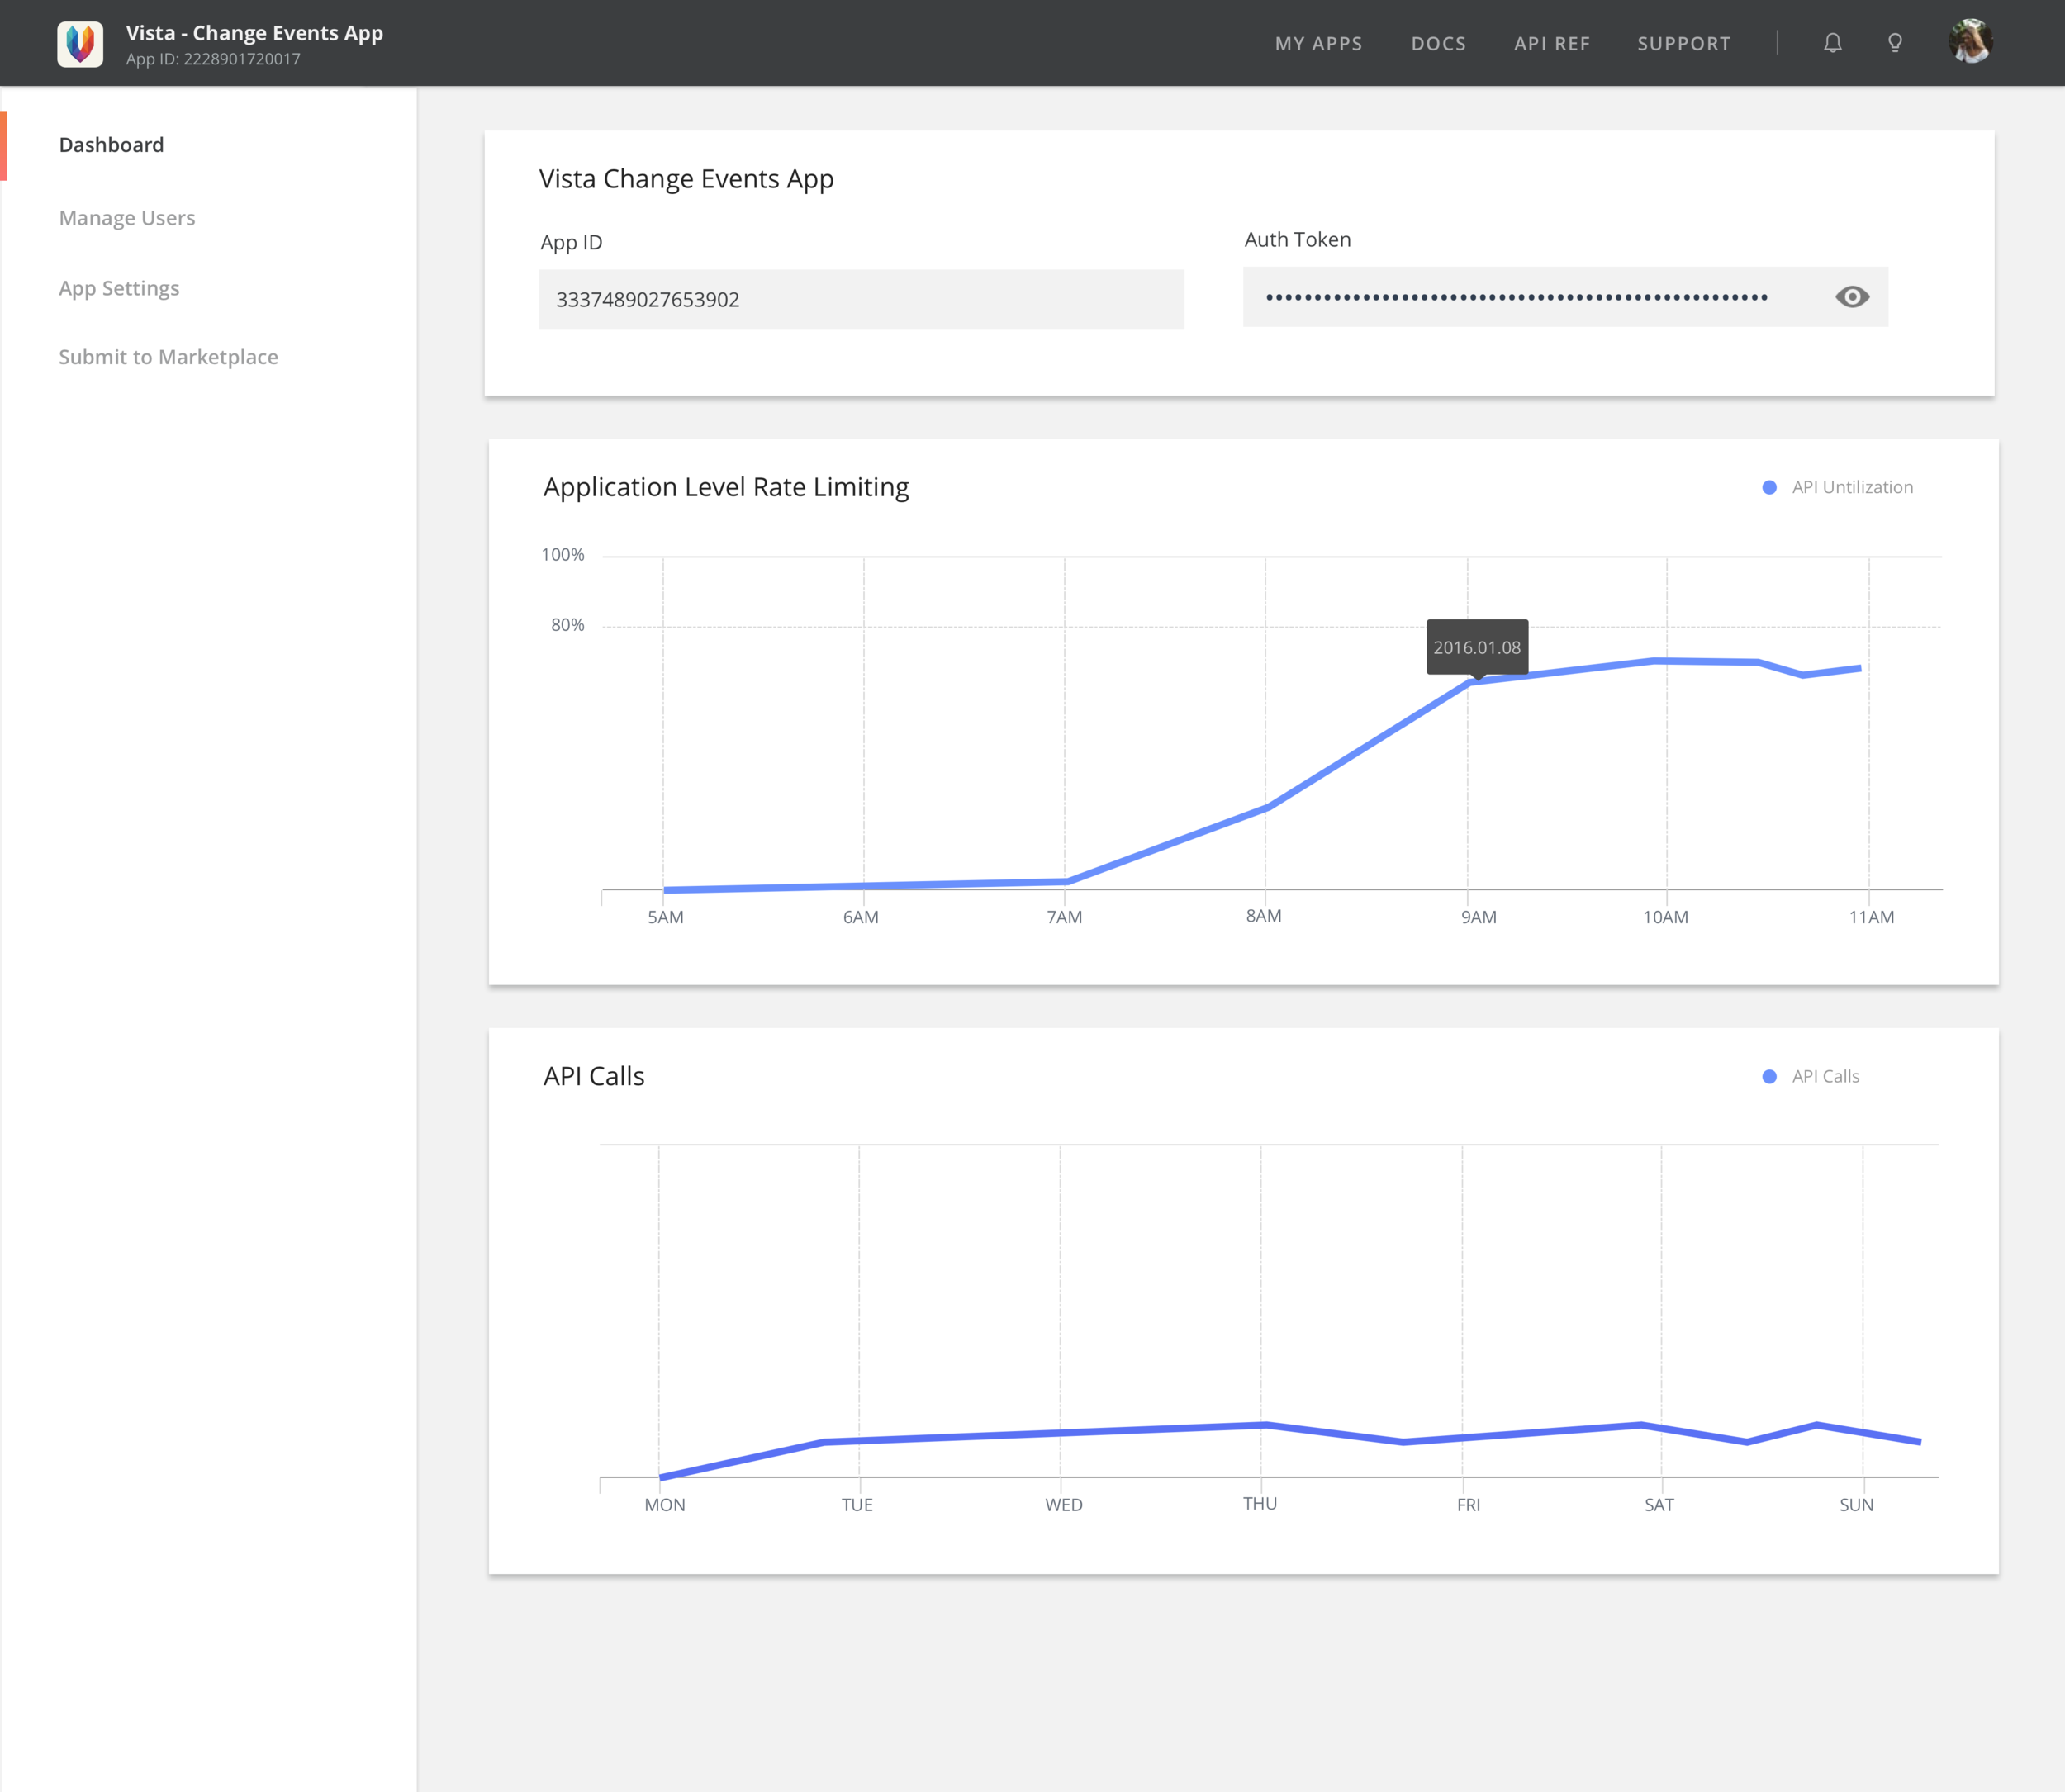Click the 'Vista - Change Events App' header title
2065x1792 pixels.
point(254,33)
